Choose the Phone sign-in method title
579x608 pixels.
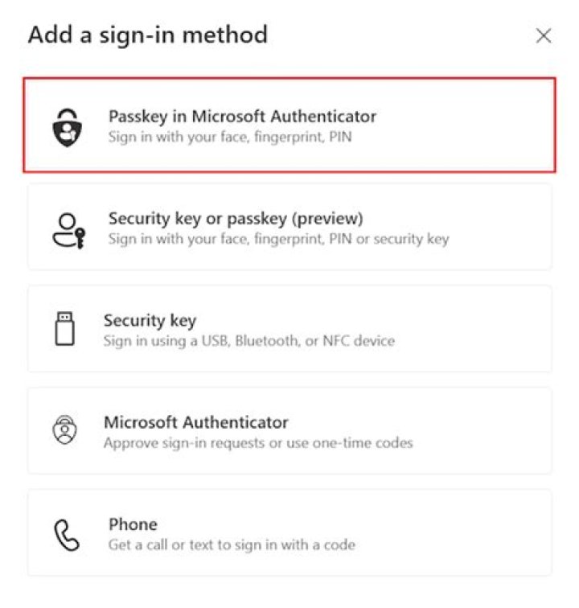(133, 524)
